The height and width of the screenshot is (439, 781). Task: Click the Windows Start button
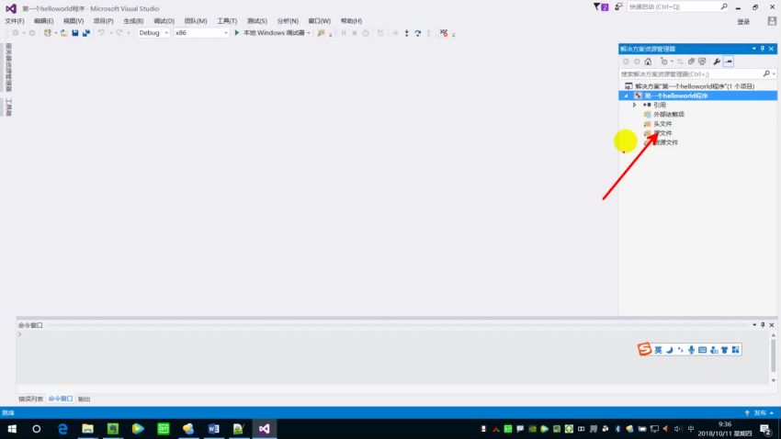[x=12, y=429]
